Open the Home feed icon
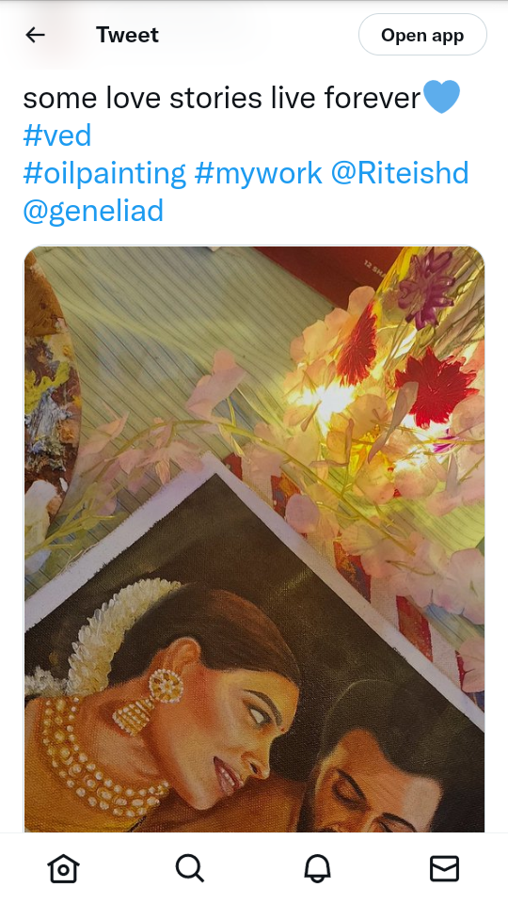The height and width of the screenshot is (903, 508). tap(63, 868)
